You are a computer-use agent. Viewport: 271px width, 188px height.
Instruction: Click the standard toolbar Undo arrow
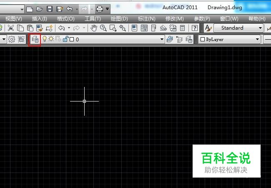62,28
